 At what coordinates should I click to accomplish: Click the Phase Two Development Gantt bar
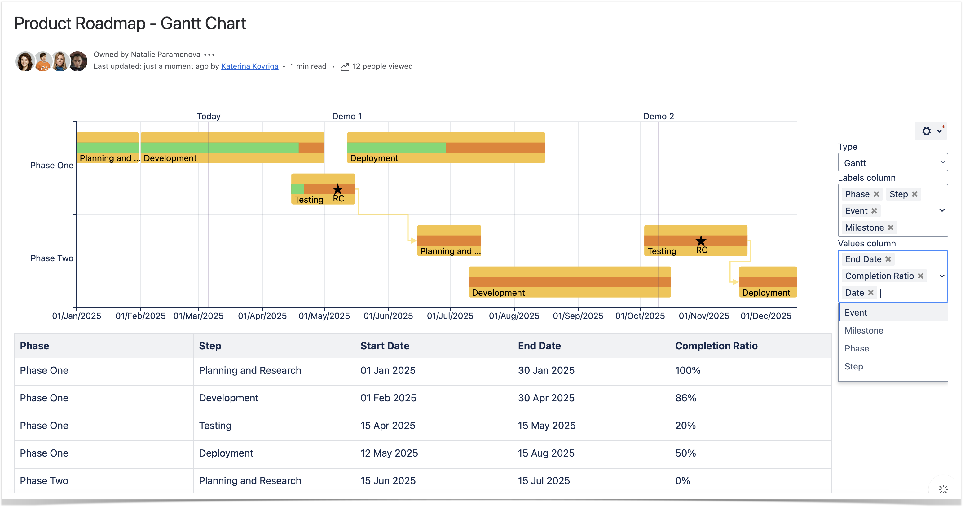[x=569, y=282]
